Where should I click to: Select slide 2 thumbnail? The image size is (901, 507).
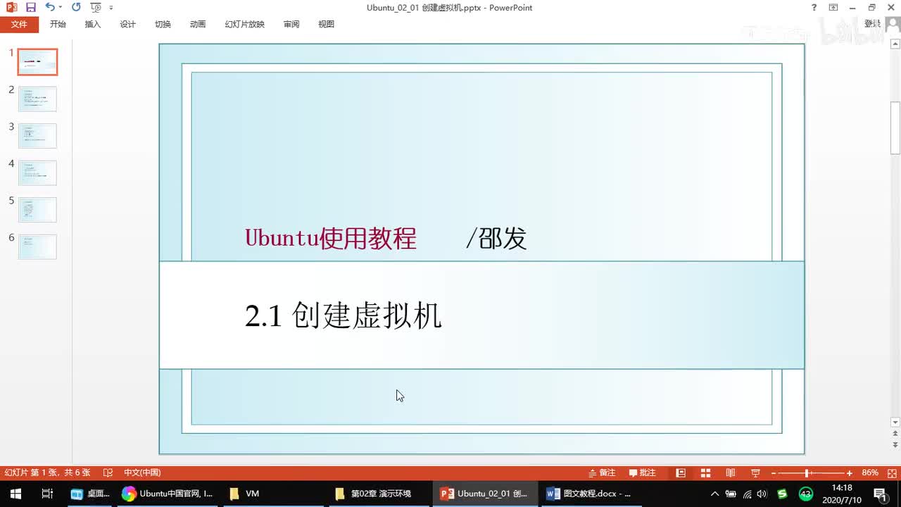click(37, 99)
